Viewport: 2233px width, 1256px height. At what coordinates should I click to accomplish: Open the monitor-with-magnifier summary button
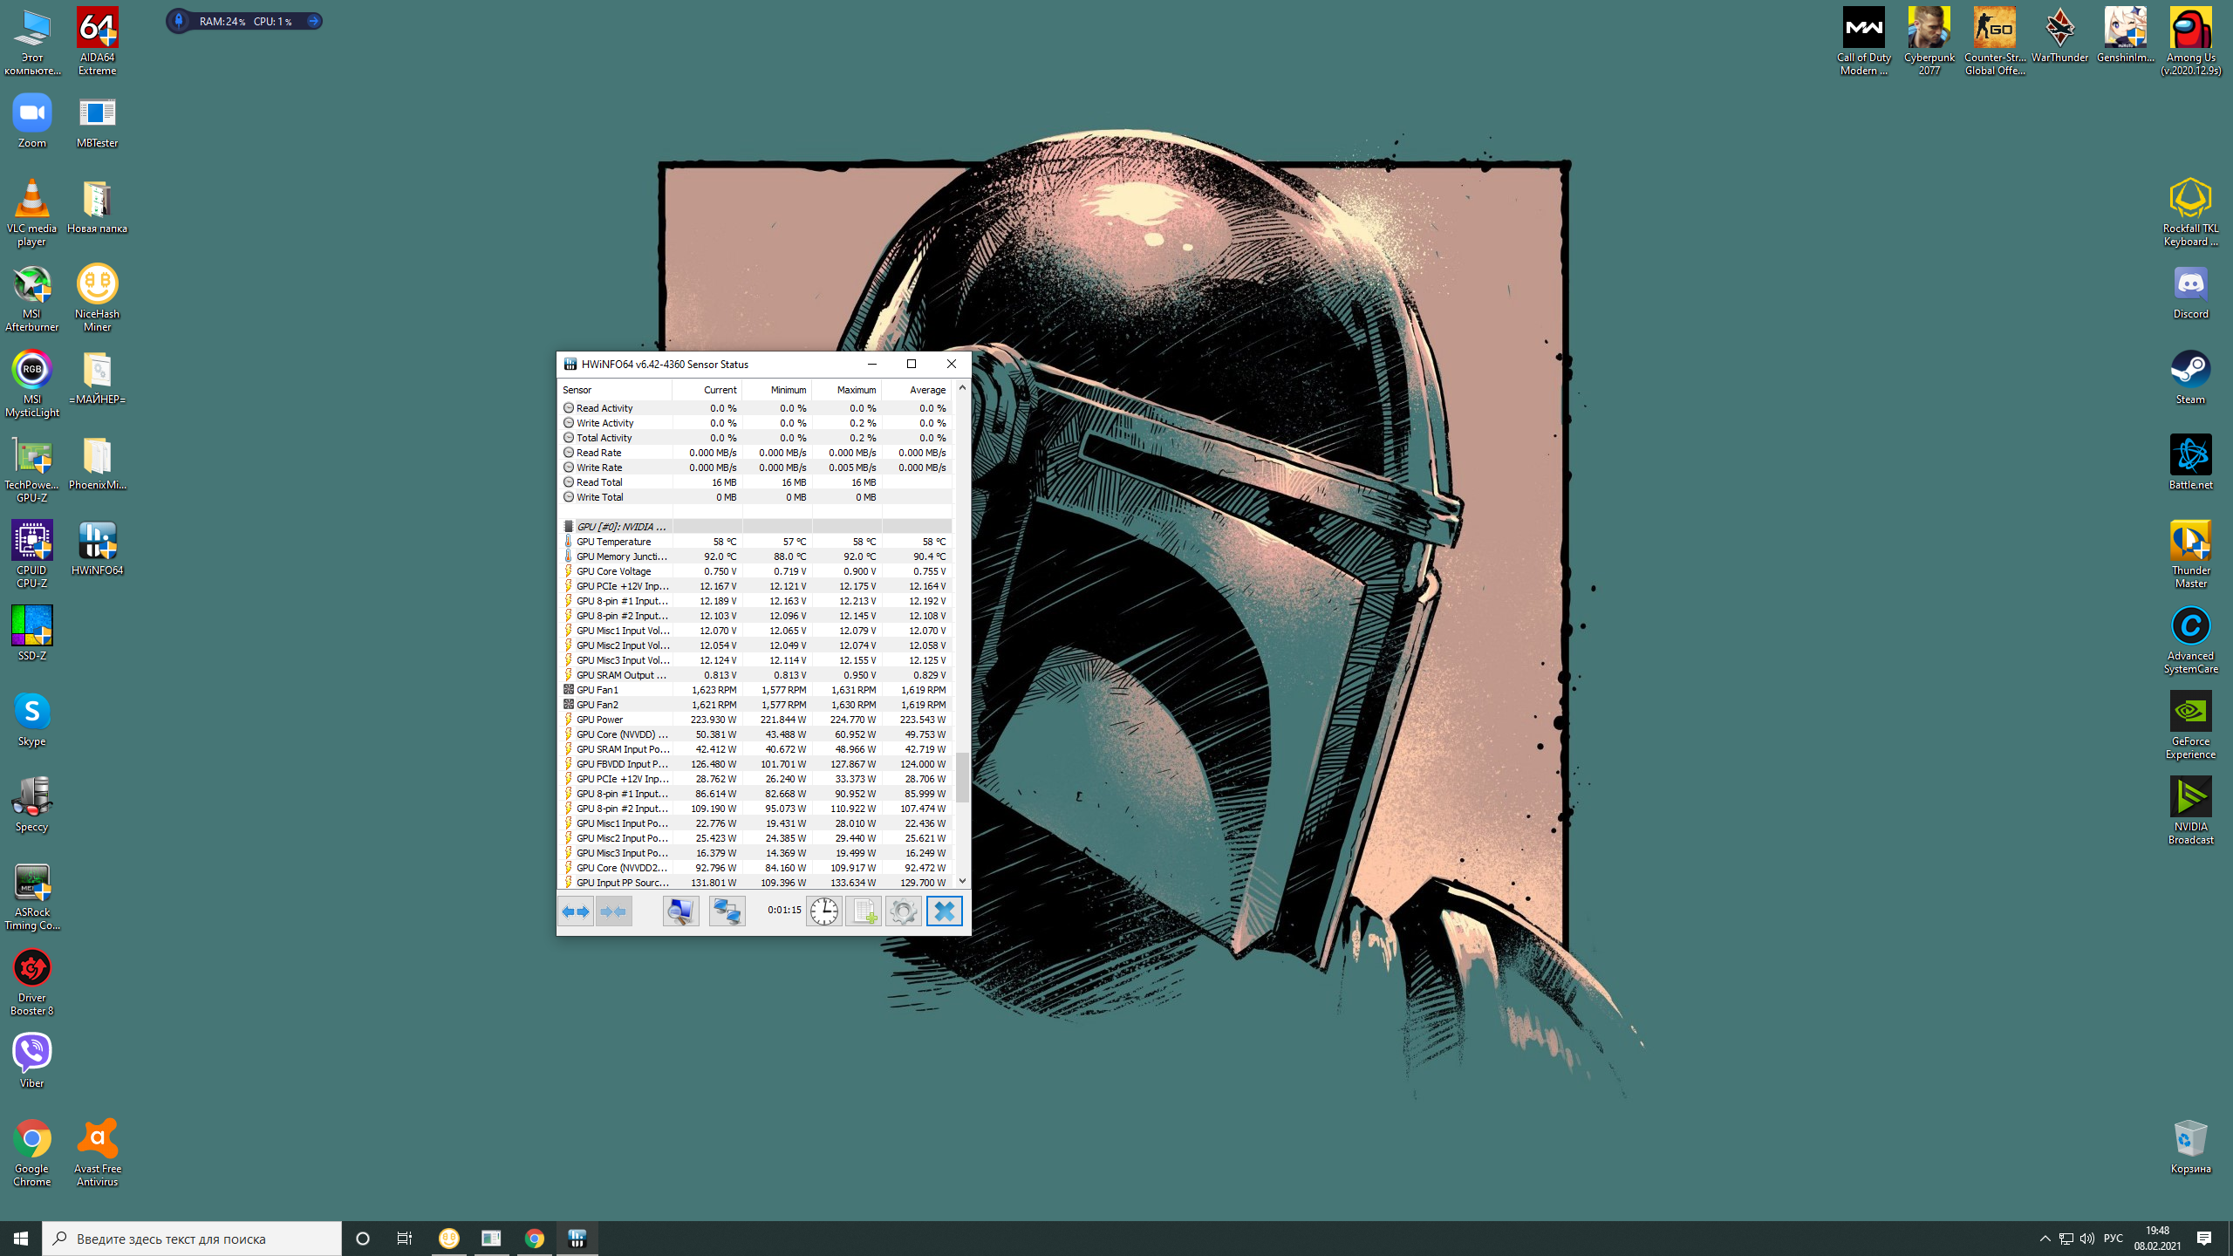pos(680,911)
